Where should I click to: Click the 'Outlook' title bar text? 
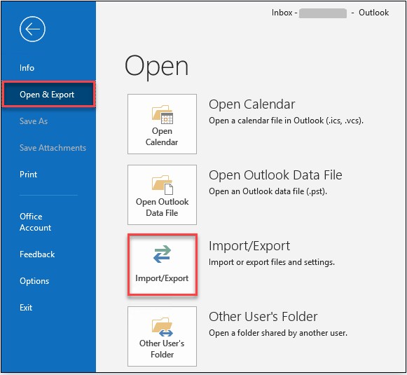[373, 13]
